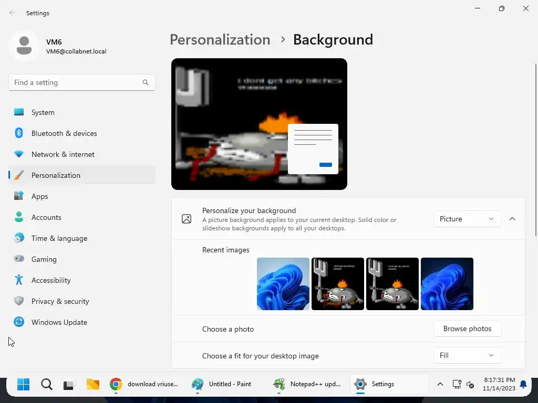
Task: Show hidden system tray icons
Action: (440, 384)
